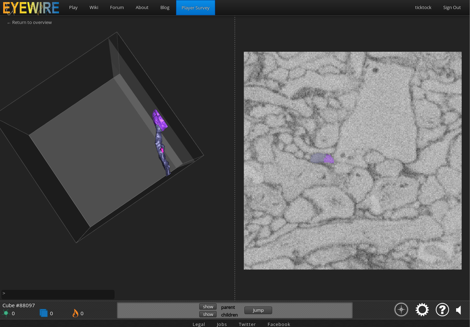Open the Wiki menu item
The height and width of the screenshot is (327, 470).
tap(94, 8)
